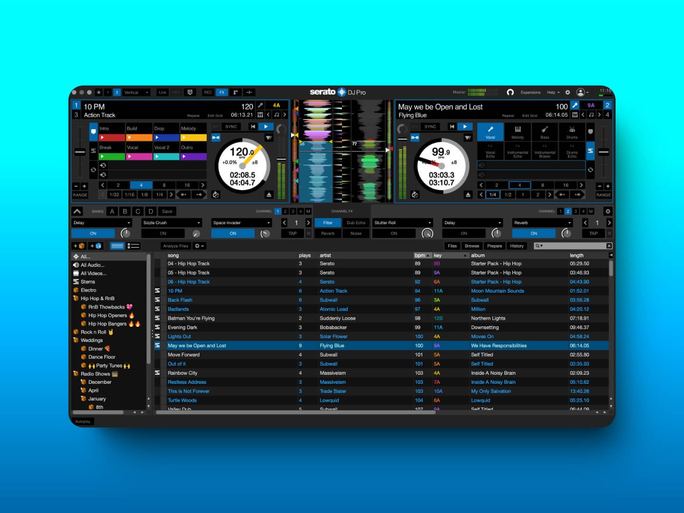Enable the Sizzle Crush effect ON button
Screen dimensions: 684x513
(x=163, y=233)
